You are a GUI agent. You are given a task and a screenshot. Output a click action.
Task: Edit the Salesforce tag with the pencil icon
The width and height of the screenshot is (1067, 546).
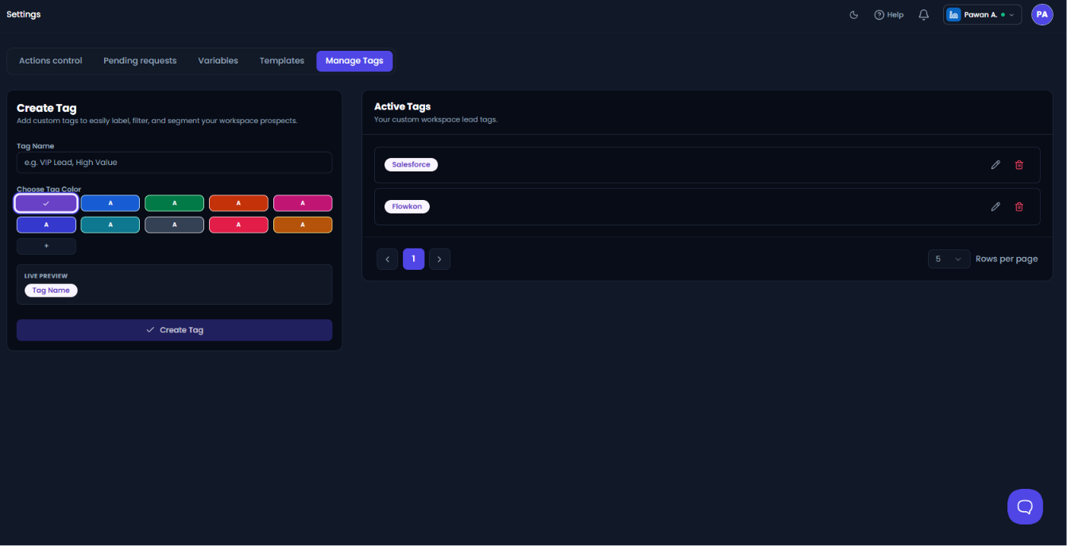point(995,164)
